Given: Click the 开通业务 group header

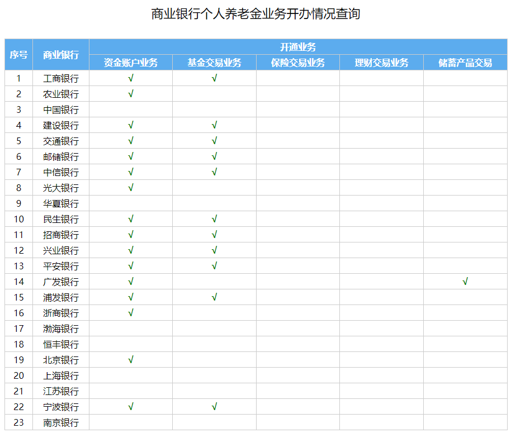Looking at the screenshot, I should pyautogui.click(x=298, y=47).
